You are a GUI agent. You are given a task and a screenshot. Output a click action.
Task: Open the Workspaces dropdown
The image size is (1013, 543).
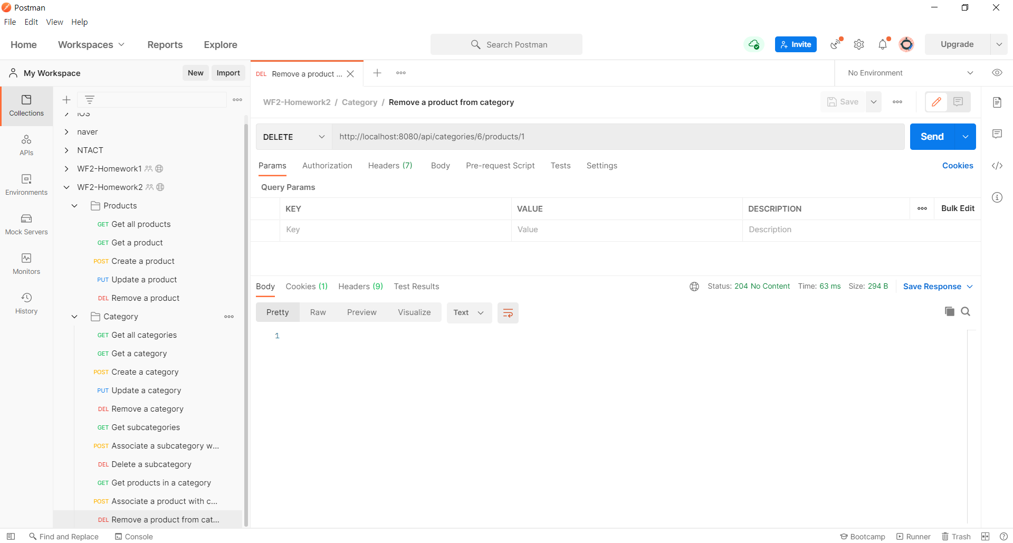click(91, 45)
